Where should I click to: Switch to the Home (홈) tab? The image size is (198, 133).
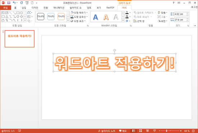click(15, 8)
